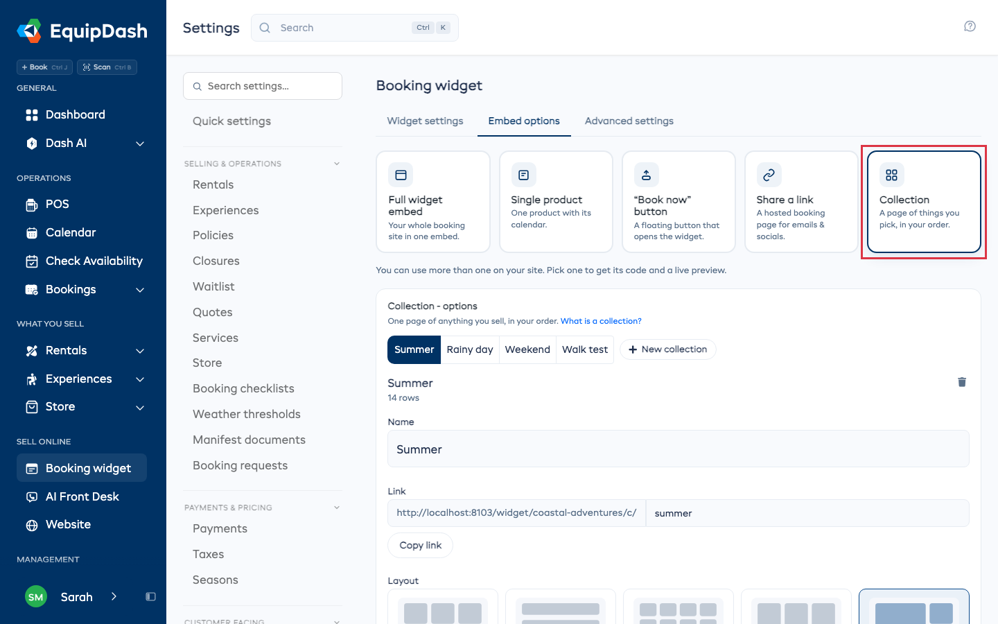
Task: Collapse the Selling & Operations section
Action: tap(337, 164)
